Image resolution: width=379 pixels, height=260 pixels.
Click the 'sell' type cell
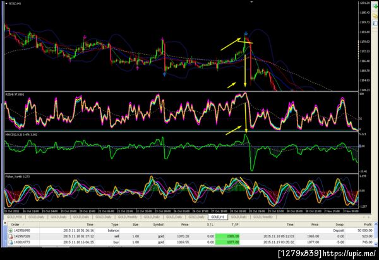tap(116, 236)
